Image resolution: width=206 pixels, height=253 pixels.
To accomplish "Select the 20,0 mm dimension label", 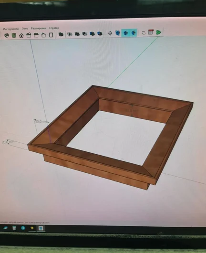I will [x=8, y=142].
